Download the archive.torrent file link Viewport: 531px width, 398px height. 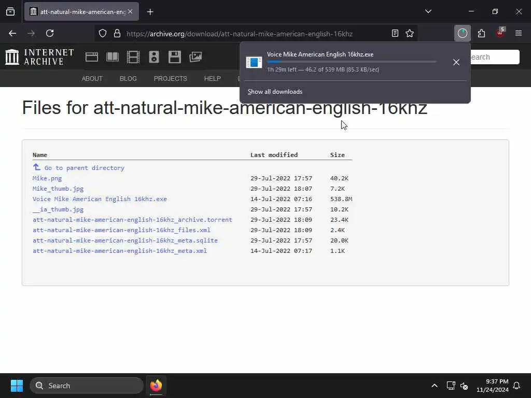[132, 220]
